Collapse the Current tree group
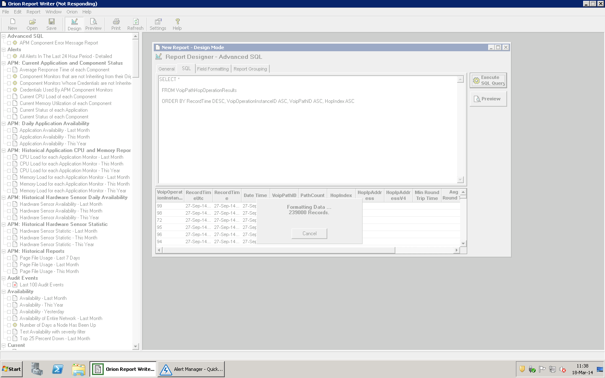605x378 pixels. 3,345
